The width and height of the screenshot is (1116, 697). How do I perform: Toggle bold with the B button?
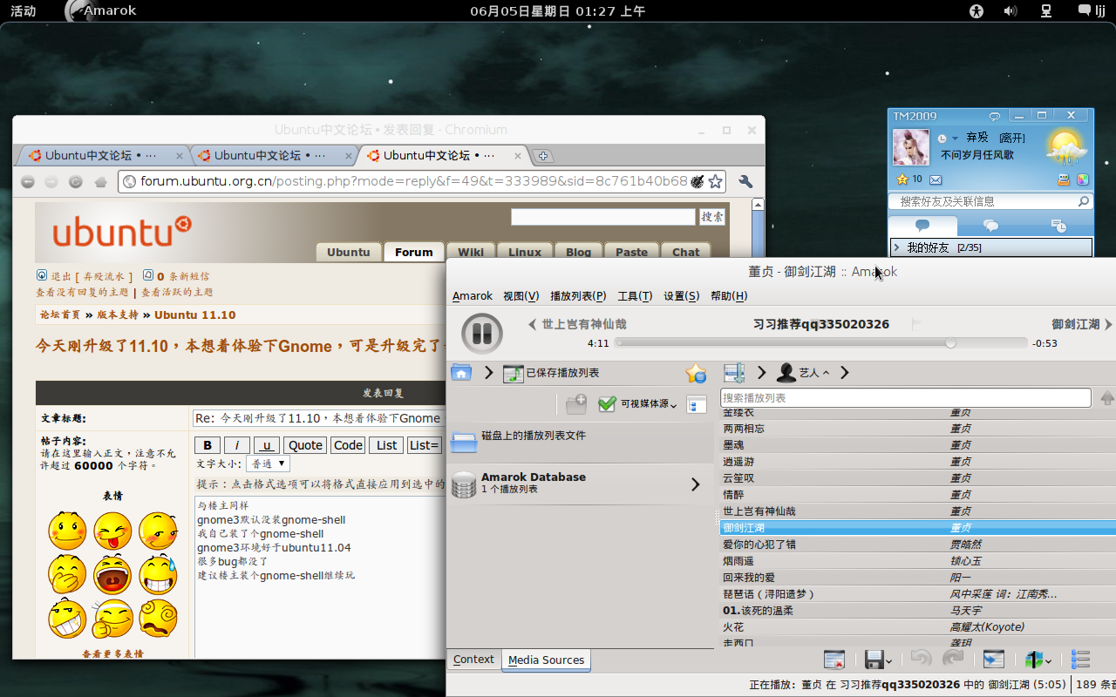coord(208,445)
